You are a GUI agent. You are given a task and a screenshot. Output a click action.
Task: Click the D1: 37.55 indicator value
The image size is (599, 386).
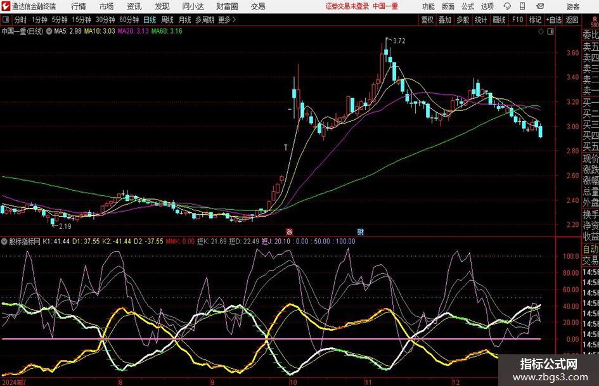click(86, 241)
